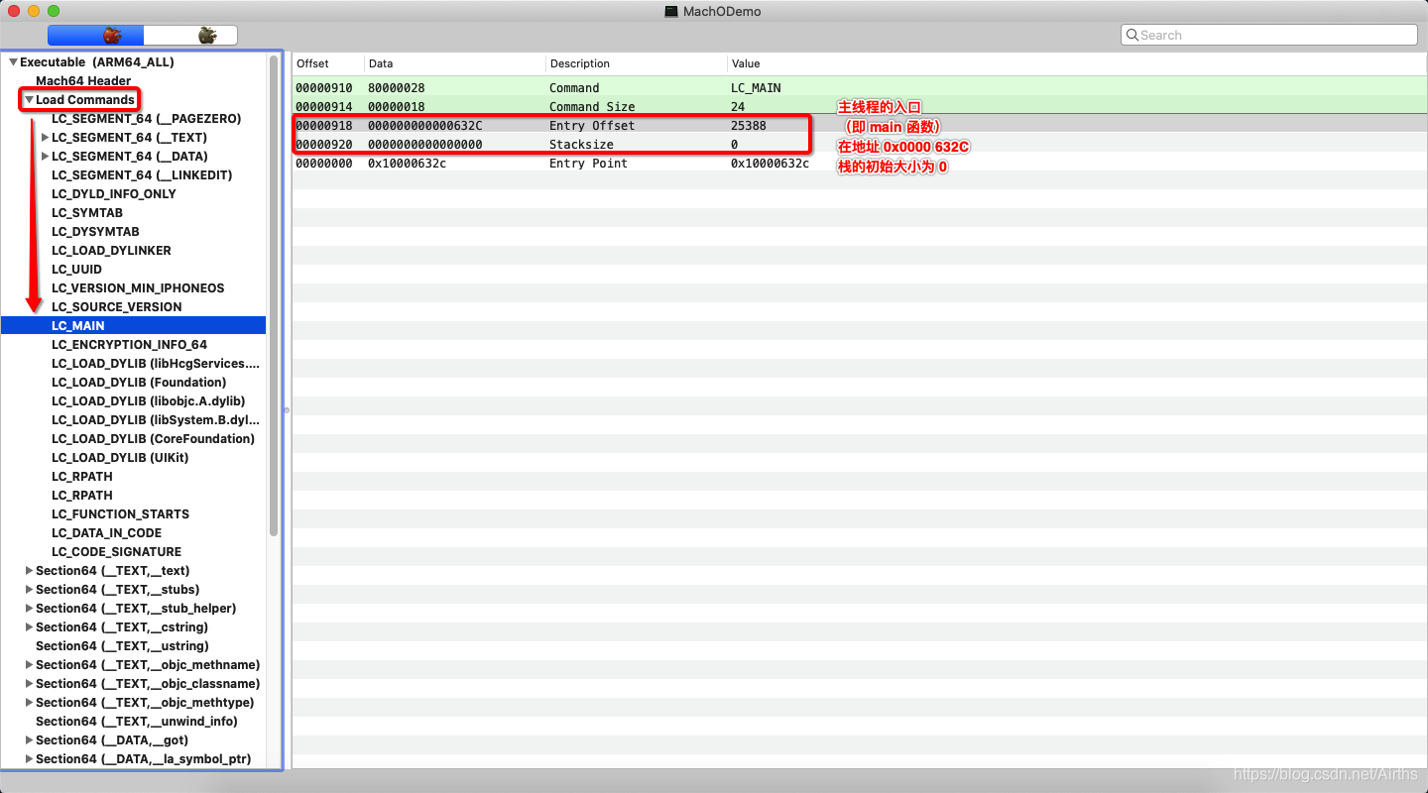Select LC_VERSION_MIN_IPHONEOS load command
Screen dimensions: 1428x793
138,288
